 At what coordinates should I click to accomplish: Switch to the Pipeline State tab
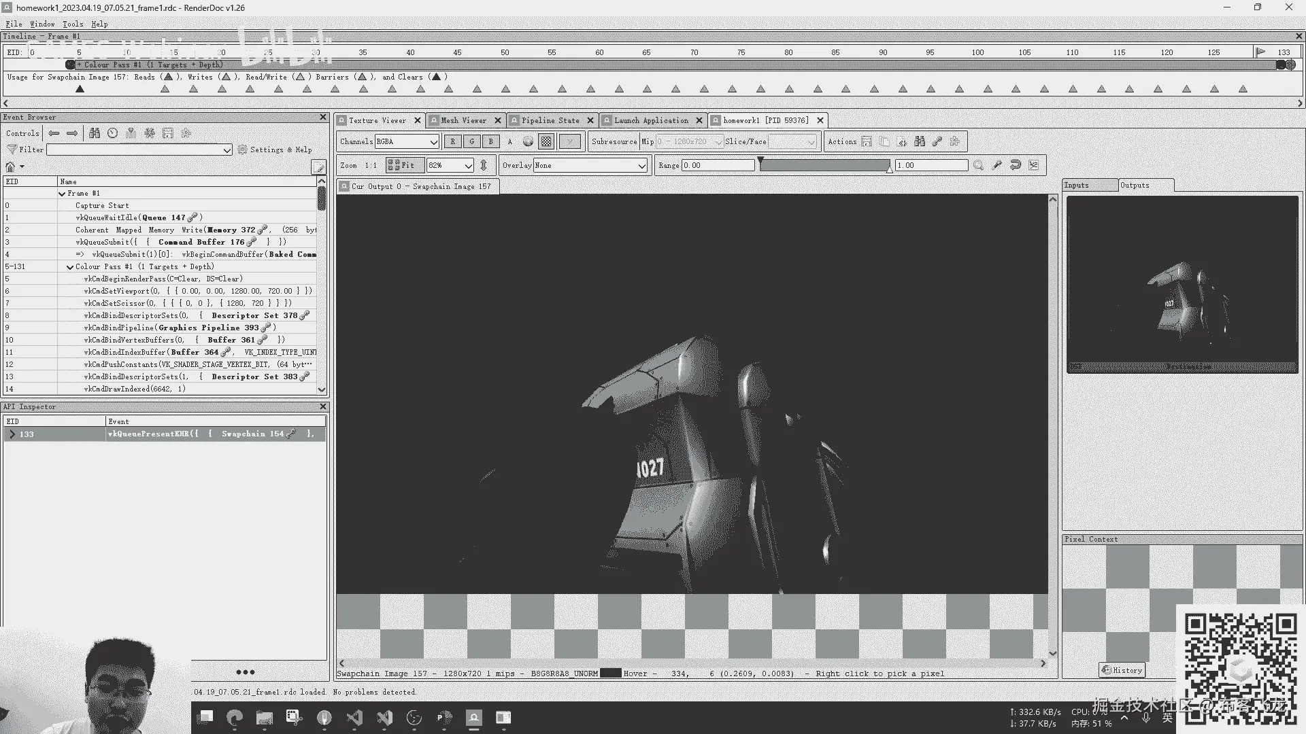(550, 120)
